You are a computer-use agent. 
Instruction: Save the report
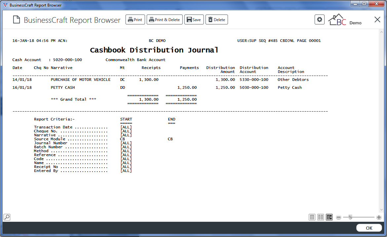[x=194, y=20]
